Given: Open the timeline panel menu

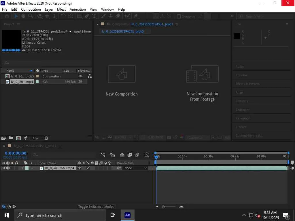Looking at the screenshot, I should [60, 146].
